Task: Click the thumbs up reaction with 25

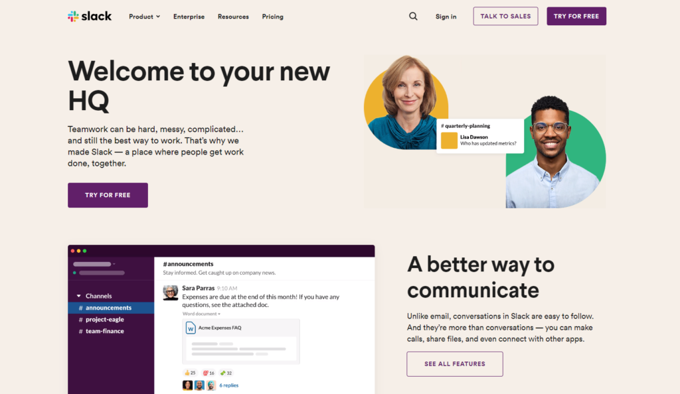Action: (190, 373)
